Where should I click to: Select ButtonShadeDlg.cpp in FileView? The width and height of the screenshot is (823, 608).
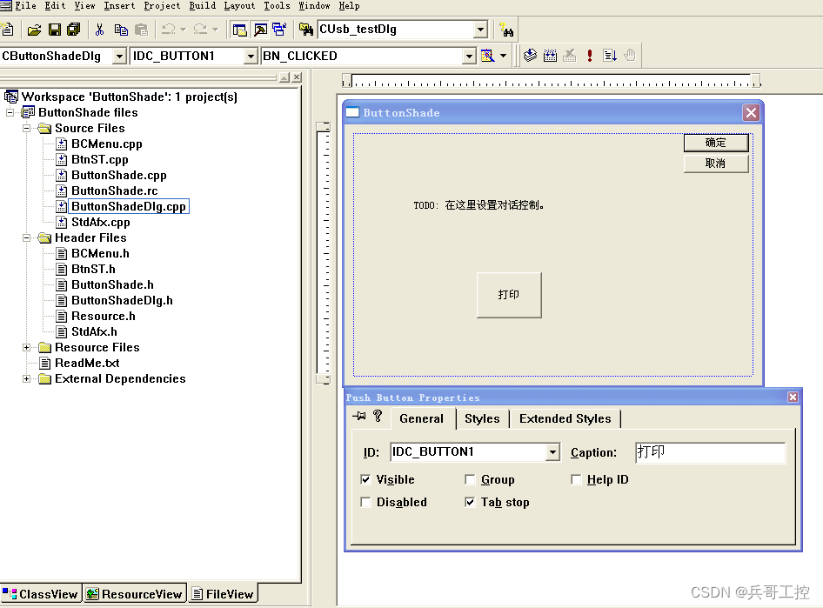pos(129,206)
